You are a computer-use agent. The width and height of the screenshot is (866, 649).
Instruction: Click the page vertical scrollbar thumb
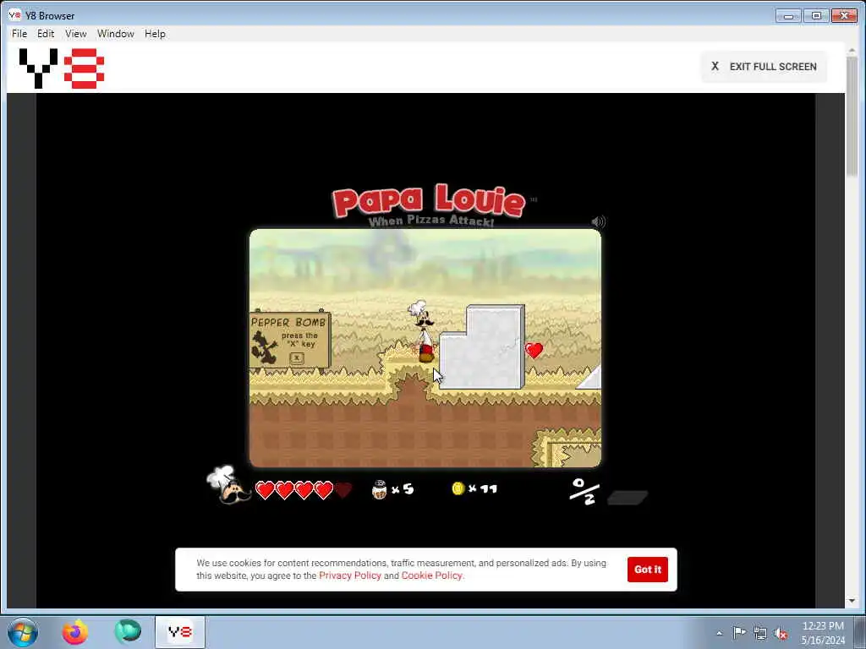[x=852, y=115]
